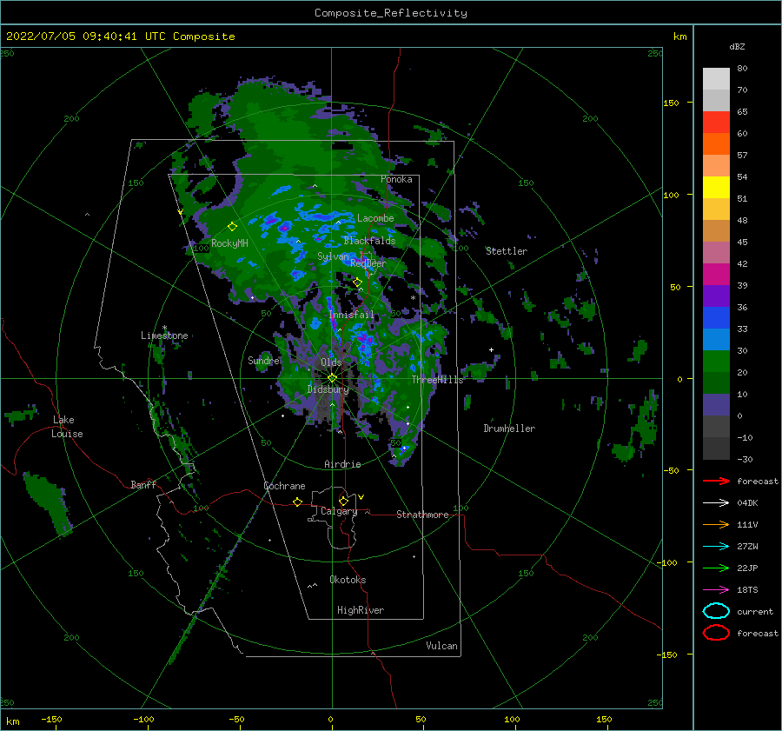Select the 39 dBZ purple color swatch
782x731 pixels.
pos(716,296)
